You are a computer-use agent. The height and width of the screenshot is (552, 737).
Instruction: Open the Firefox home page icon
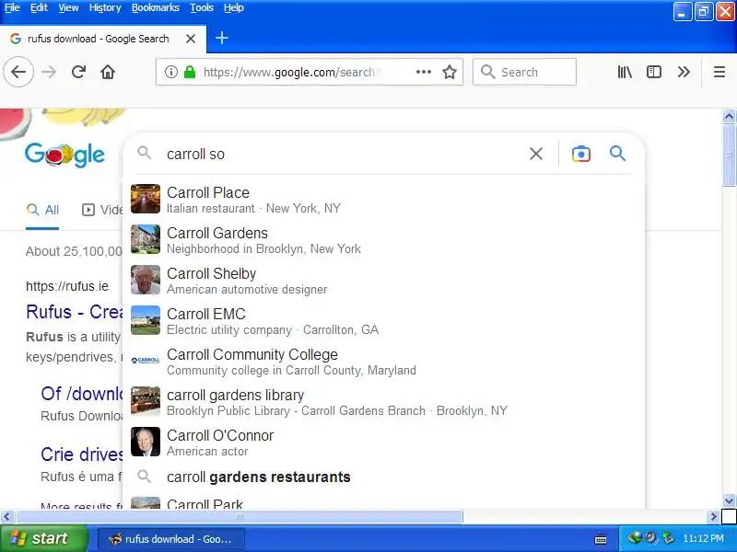tap(108, 72)
